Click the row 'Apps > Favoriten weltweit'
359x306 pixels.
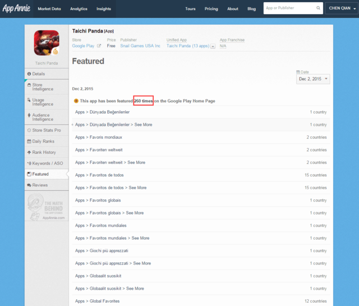click(201, 150)
